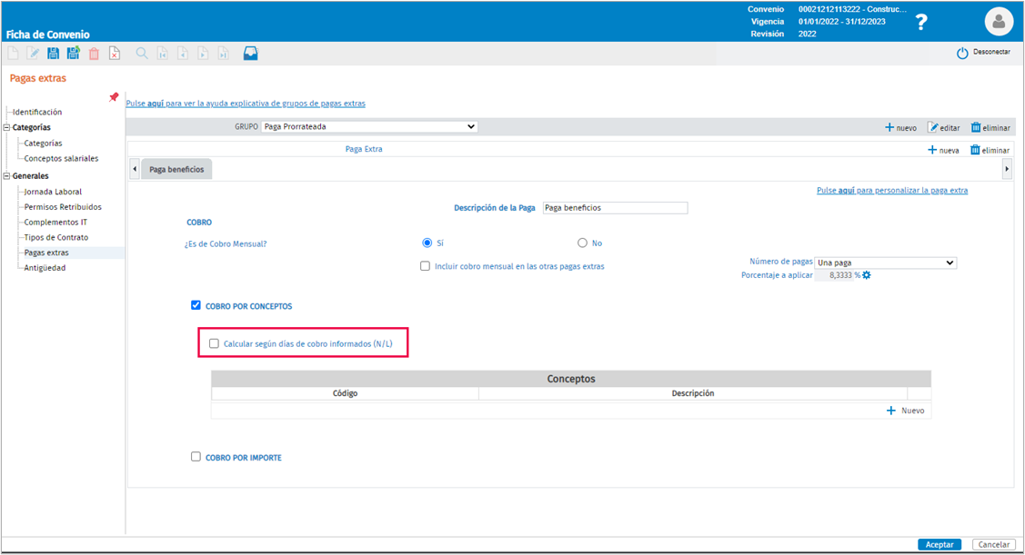Image resolution: width=1025 pixels, height=555 pixels.
Task: Click the save-and-return floppy icon with green arrow
Action: (x=73, y=54)
